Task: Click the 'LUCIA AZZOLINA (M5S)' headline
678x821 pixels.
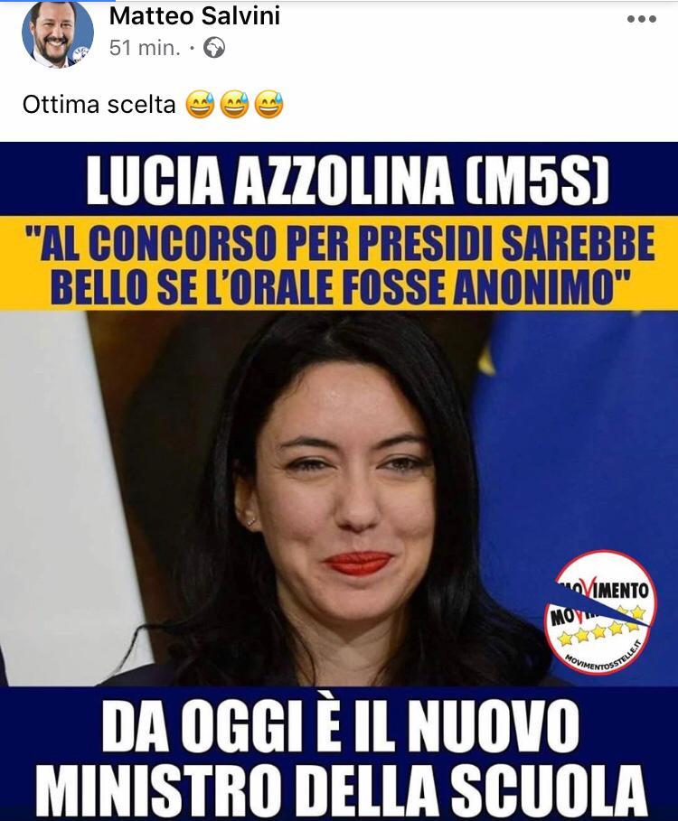Action: pyautogui.click(x=347, y=179)
